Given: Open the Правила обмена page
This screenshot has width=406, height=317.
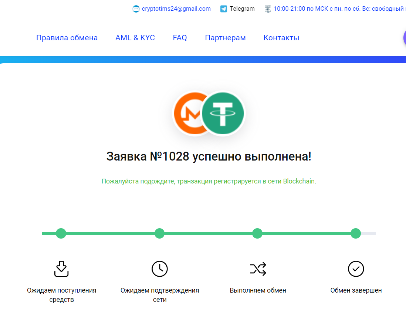Looking at the screenshot, I should pos(67,38).
